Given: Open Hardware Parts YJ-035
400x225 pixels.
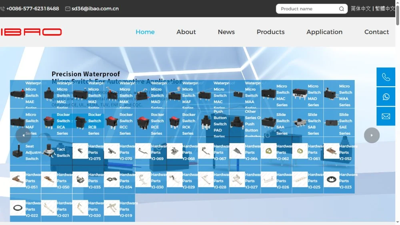Looking at the screenshot, I should tap(88, 179).
